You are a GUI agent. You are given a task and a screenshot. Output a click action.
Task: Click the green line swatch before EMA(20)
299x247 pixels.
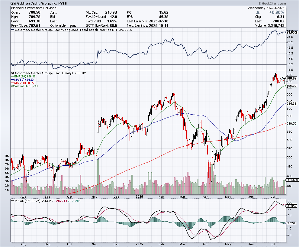13,76
